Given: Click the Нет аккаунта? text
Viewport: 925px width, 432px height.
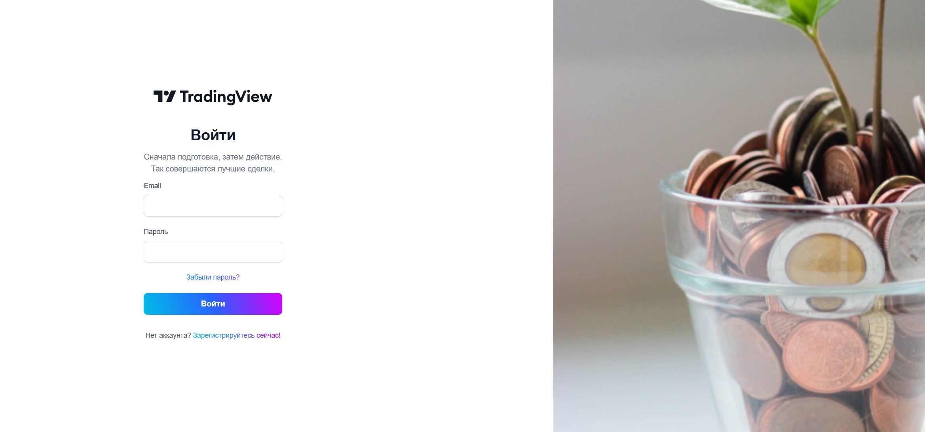Looking at the screenshot, I should 168,335.
